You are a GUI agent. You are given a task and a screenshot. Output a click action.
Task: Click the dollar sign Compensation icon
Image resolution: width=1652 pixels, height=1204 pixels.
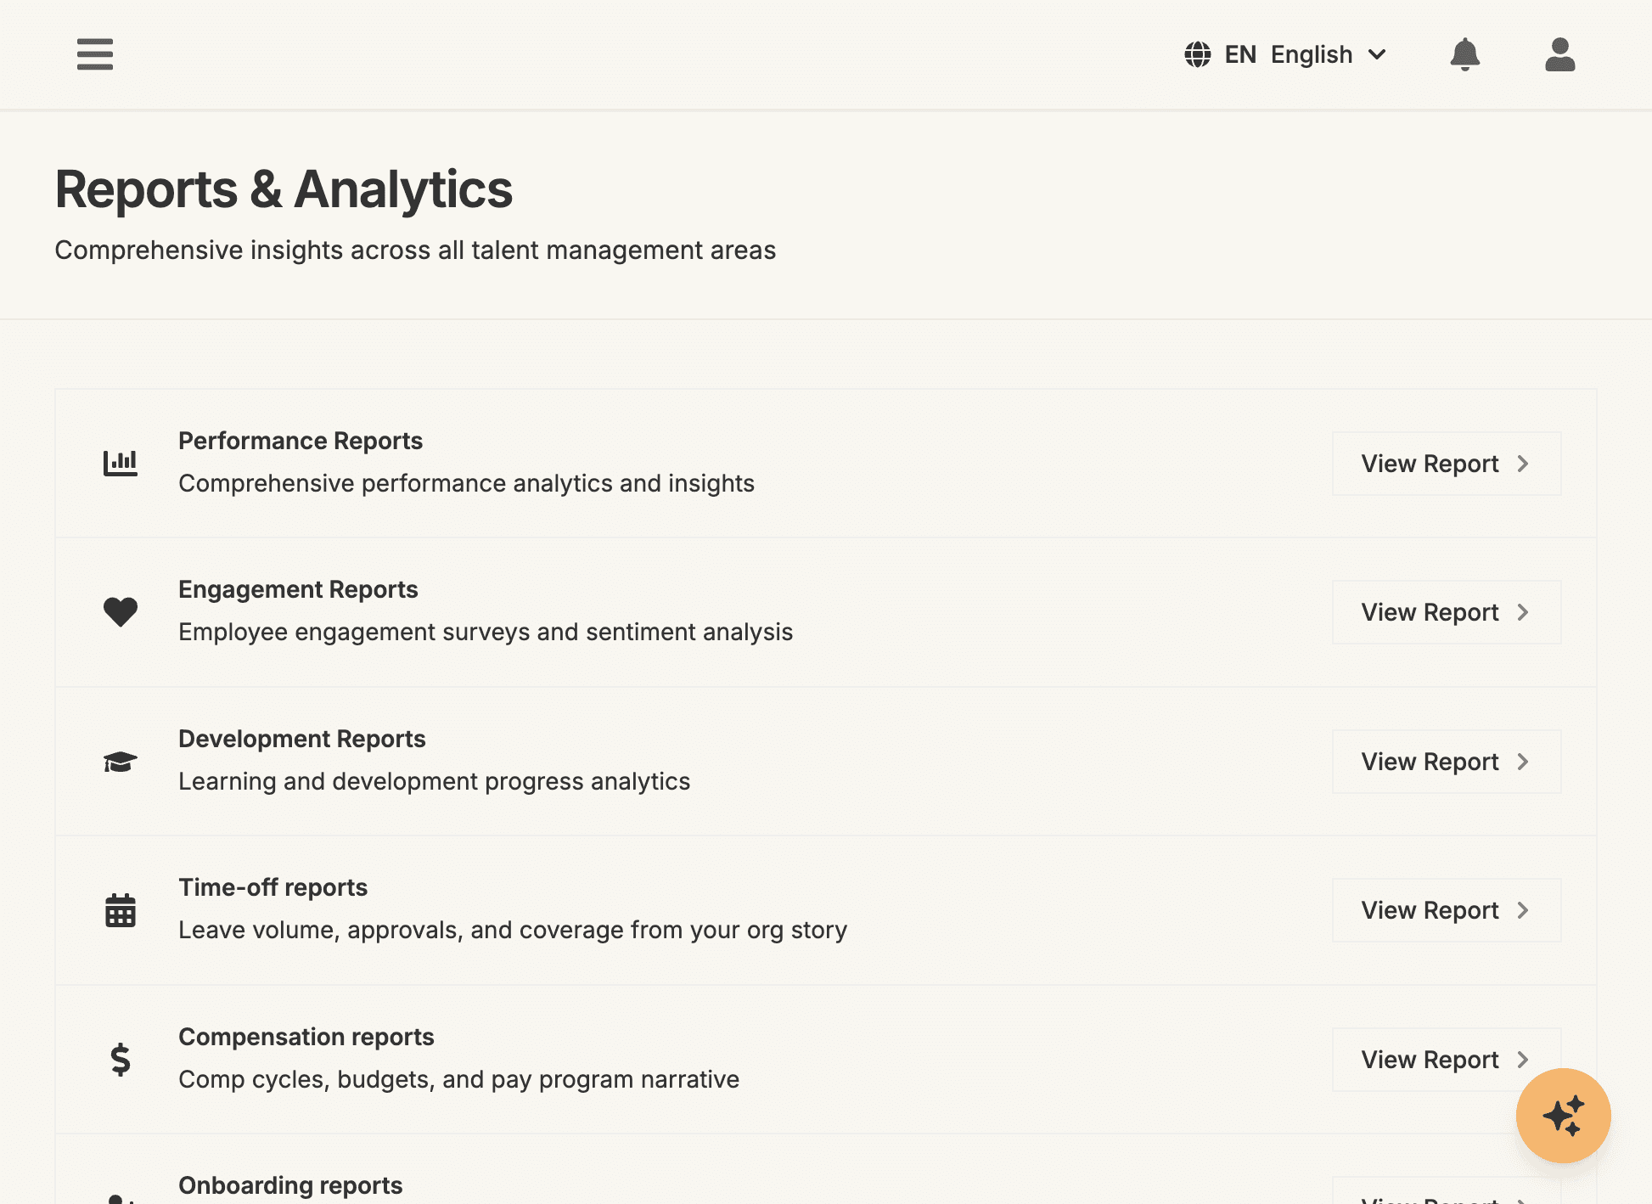pos(120,1060)
